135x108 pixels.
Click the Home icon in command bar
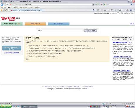[x=94, y=10]
